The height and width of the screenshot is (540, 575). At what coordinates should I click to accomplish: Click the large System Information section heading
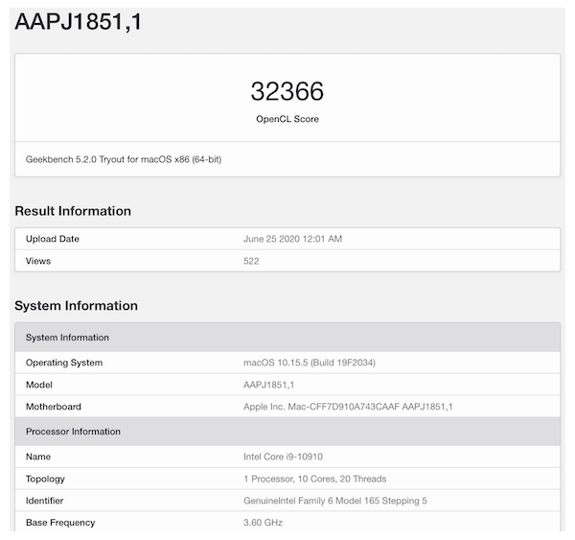click(x=76, y=306)
